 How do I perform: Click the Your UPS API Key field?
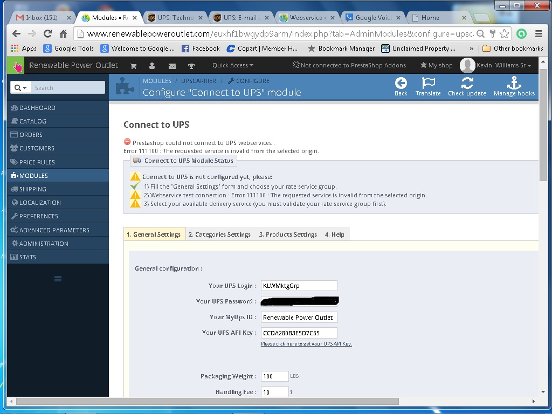click(299, 333)
